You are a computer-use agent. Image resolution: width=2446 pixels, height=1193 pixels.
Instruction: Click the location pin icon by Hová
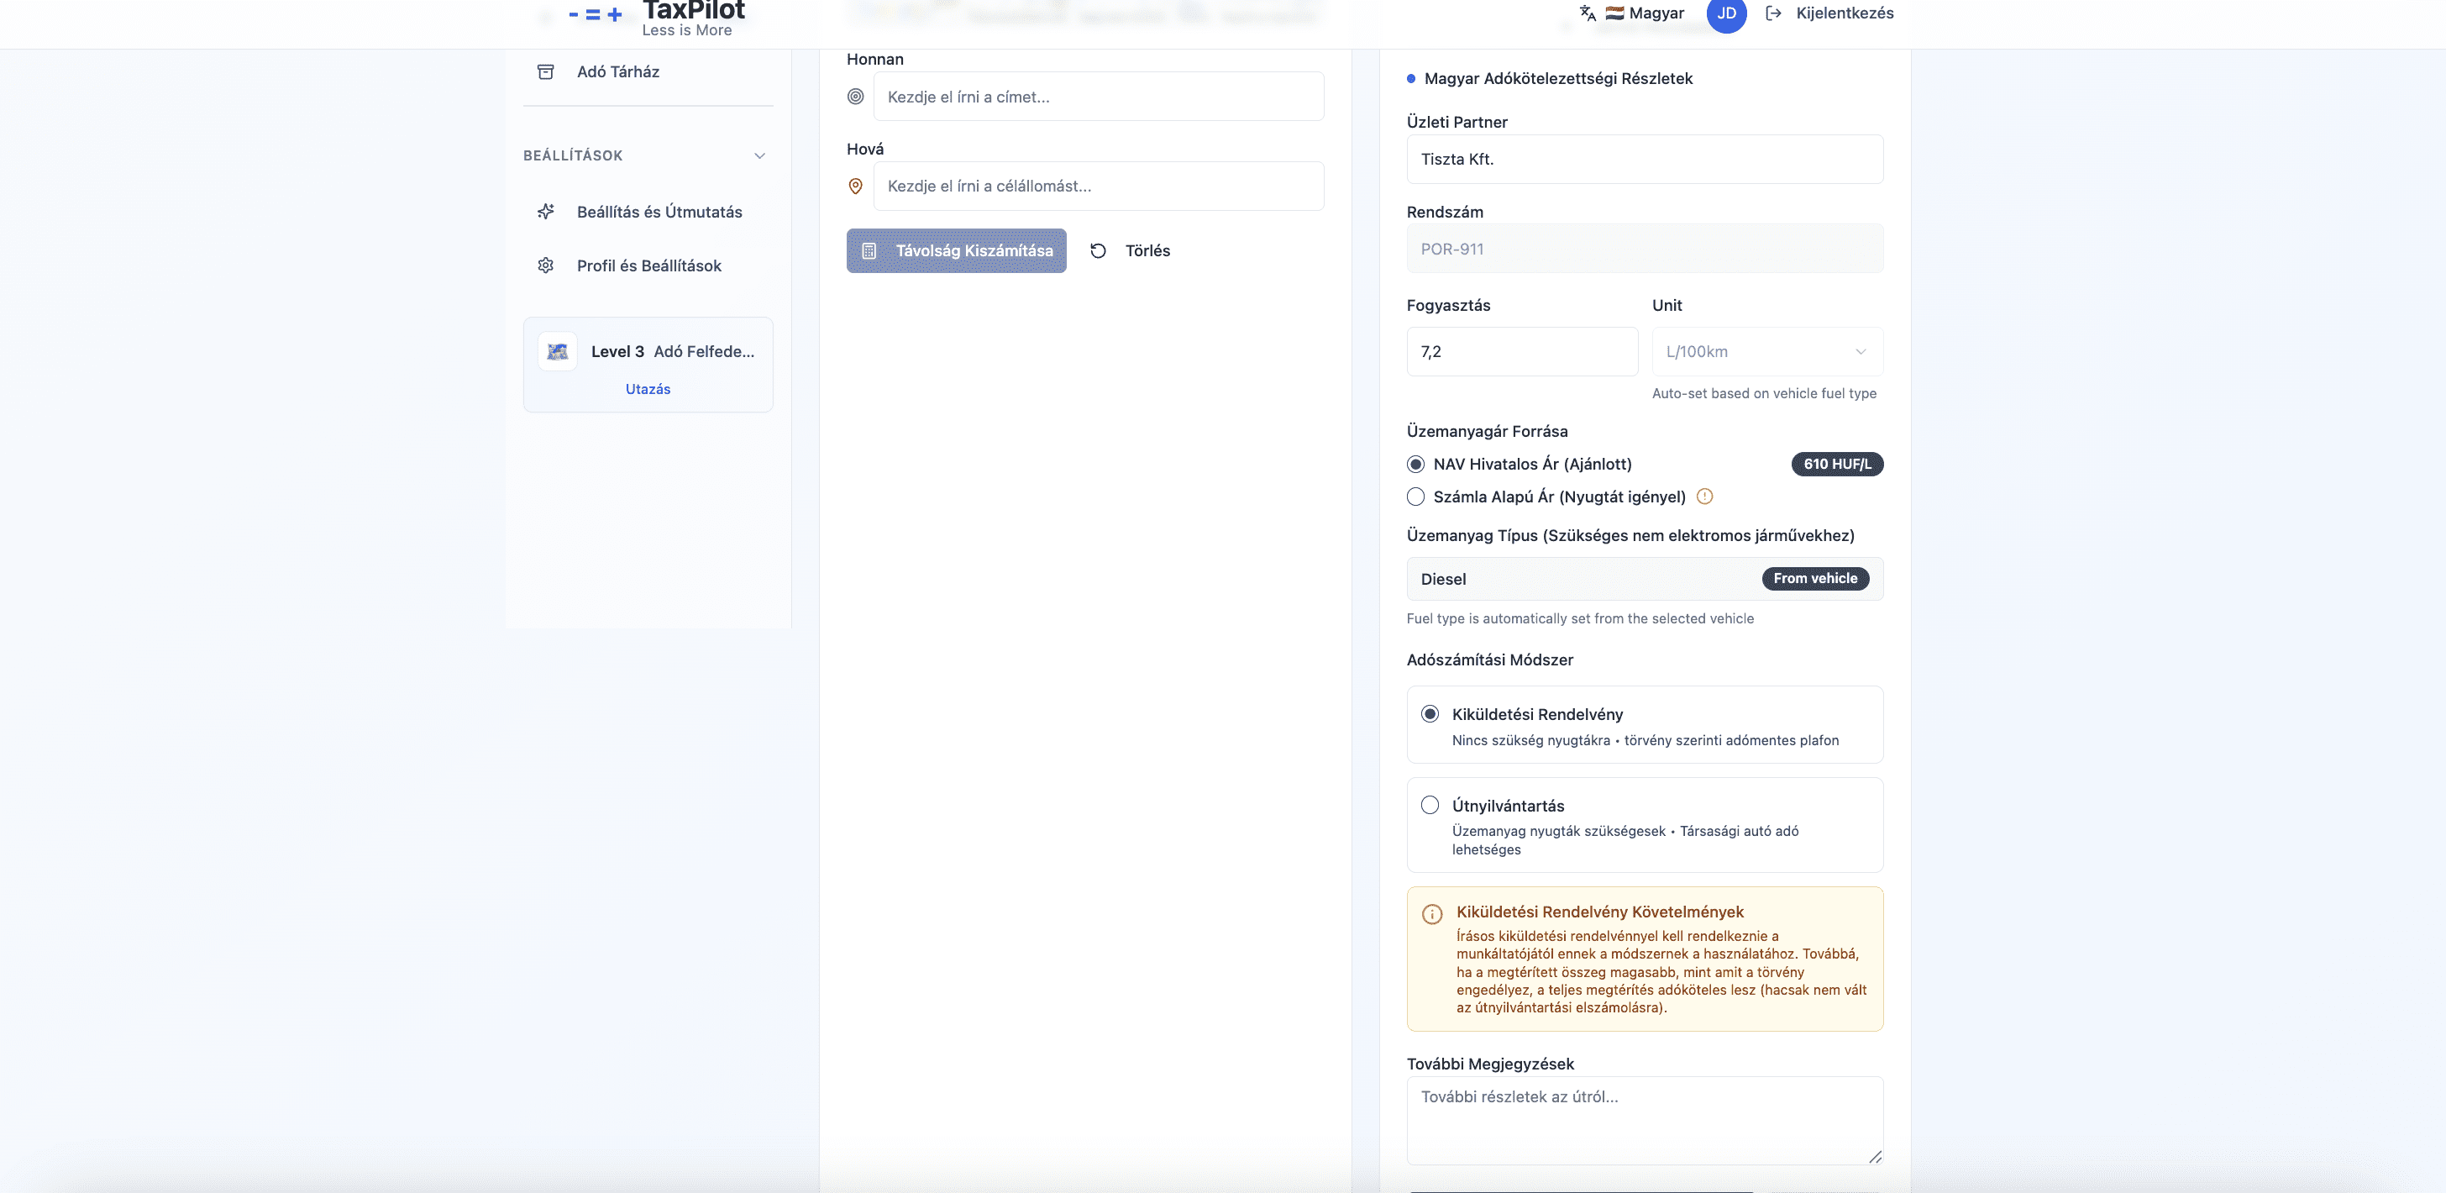pyautogui.click(x=856, y=187)
